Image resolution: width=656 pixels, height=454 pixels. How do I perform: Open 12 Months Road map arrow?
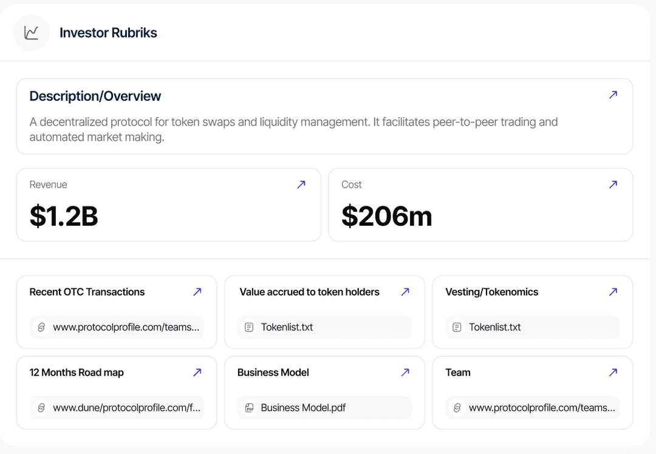tap(197, 373)
